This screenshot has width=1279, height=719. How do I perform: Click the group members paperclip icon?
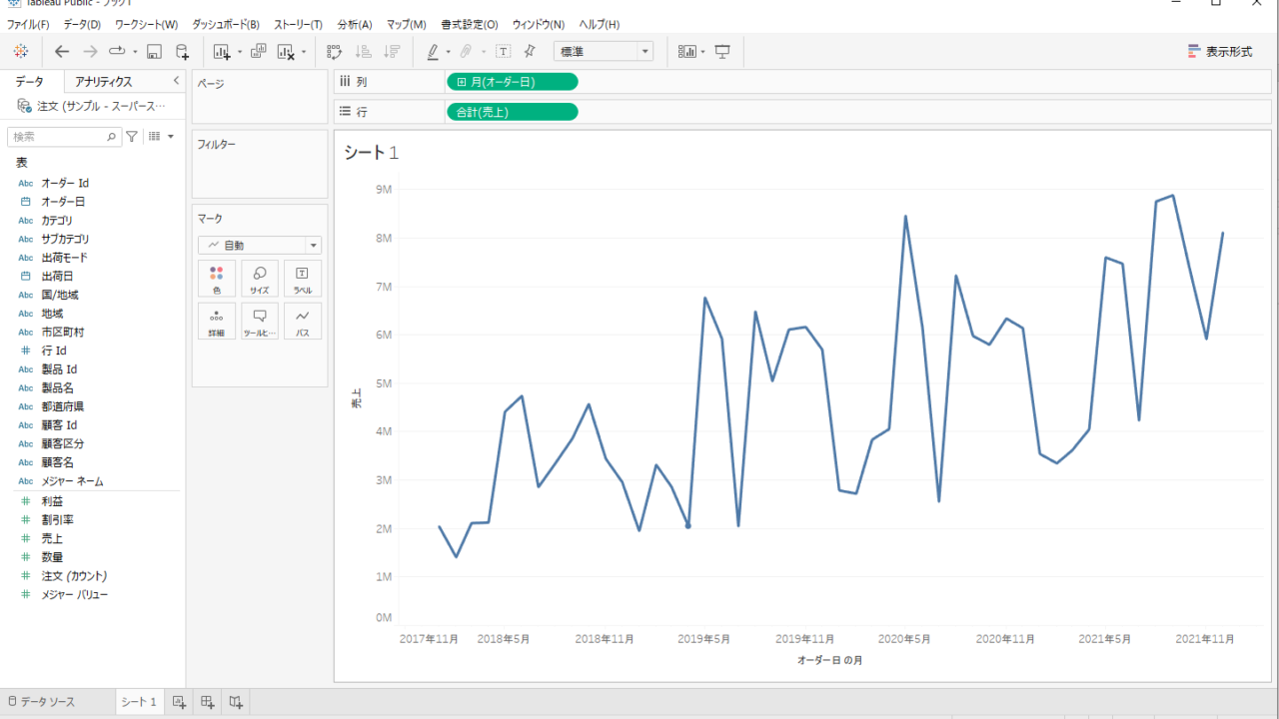tap(466, 51)
